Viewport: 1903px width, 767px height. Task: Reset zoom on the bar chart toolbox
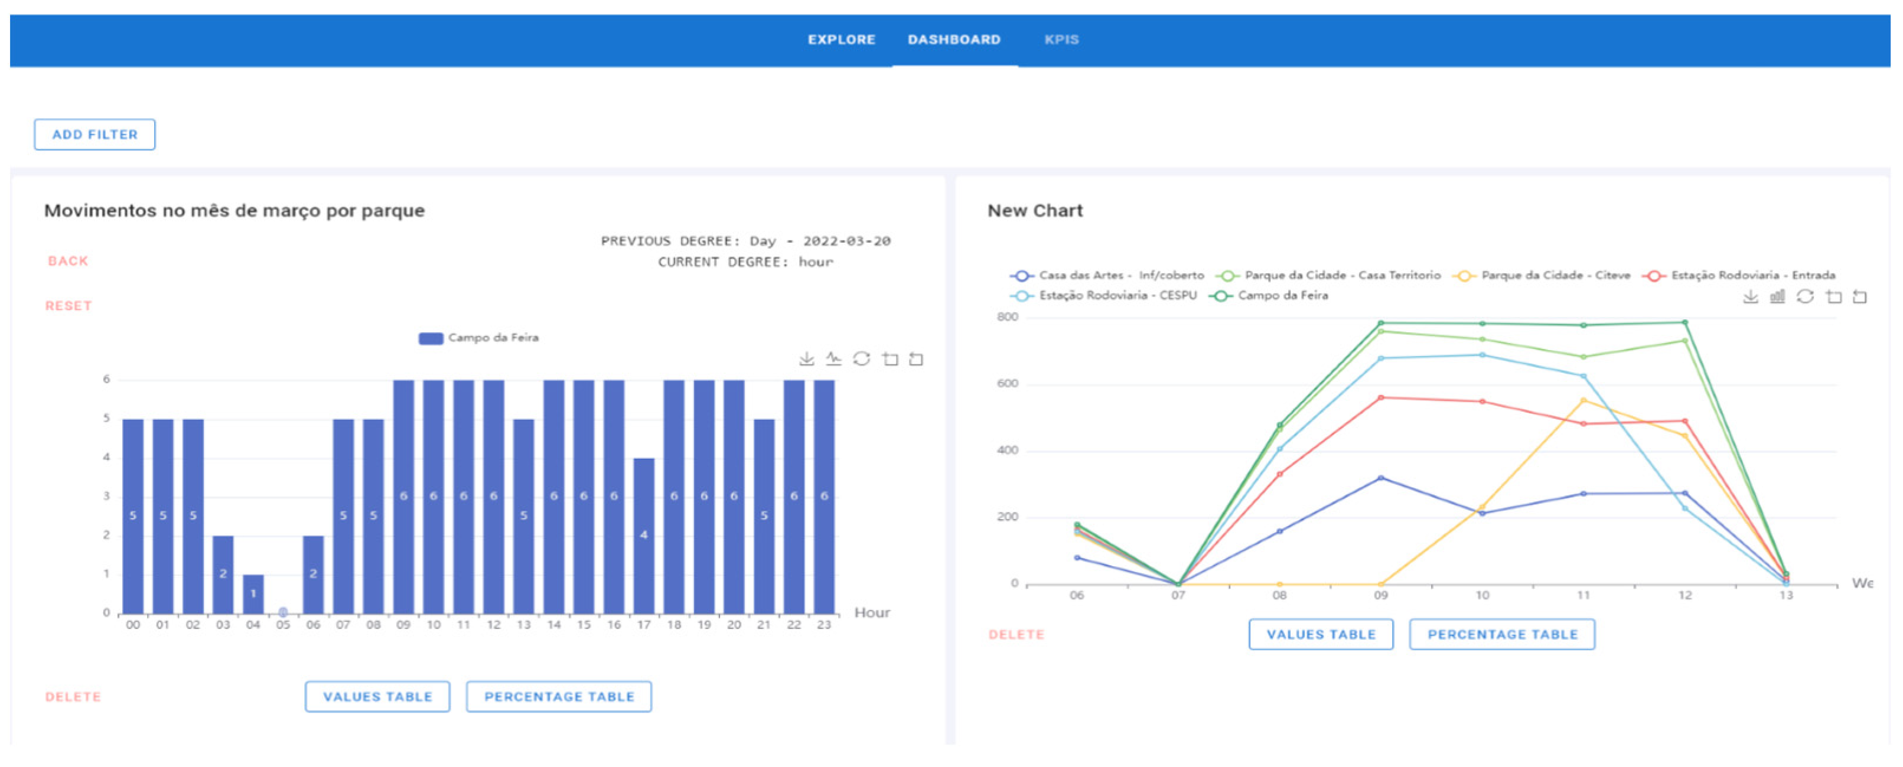[x=916, y=359]
